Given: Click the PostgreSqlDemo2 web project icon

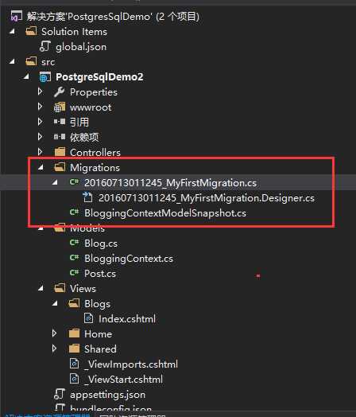Looking at the screenshot, I should pos(44,77).
